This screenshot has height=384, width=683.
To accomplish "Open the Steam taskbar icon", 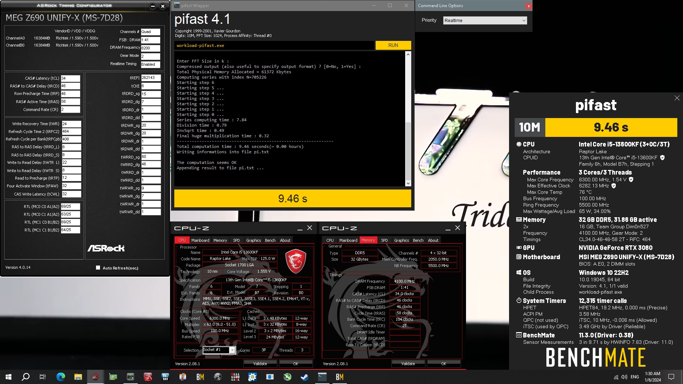I will (305, 377).
